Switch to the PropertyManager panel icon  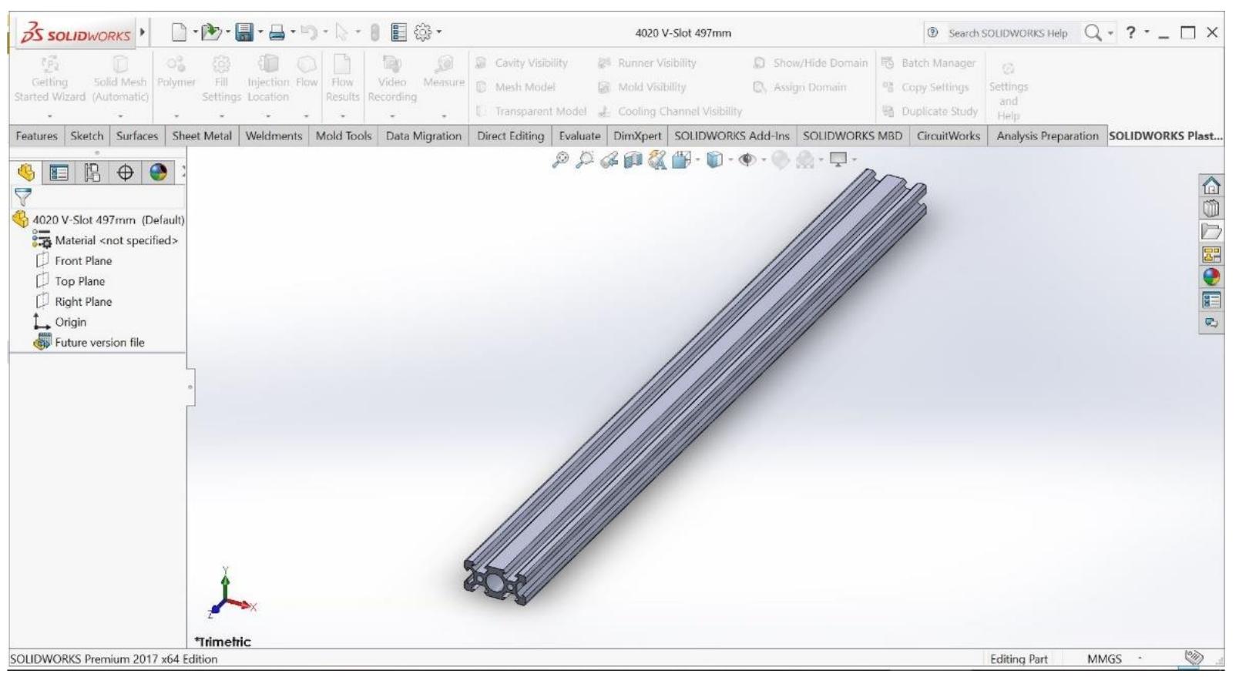click(x=59, y=173)
